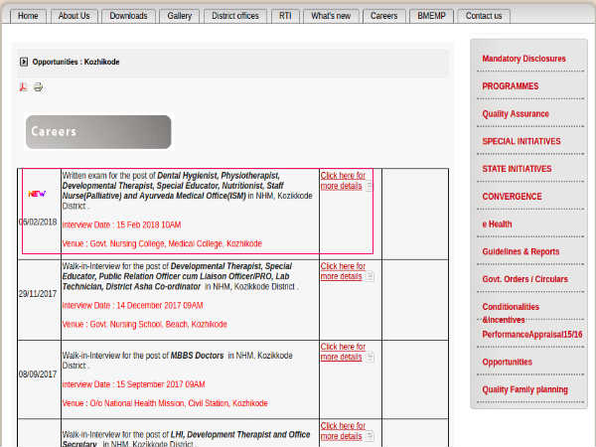This screenshot has width=596, height=447.
Task: Click Interview Date 14 December 2017 text
Action: pos(132,306)
